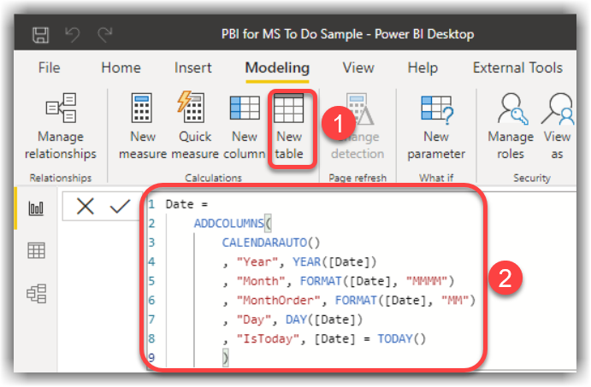Open the External Tools tab
Image resolution: width=591 pixels, height=387 pixels.
[x=517, y=67]
